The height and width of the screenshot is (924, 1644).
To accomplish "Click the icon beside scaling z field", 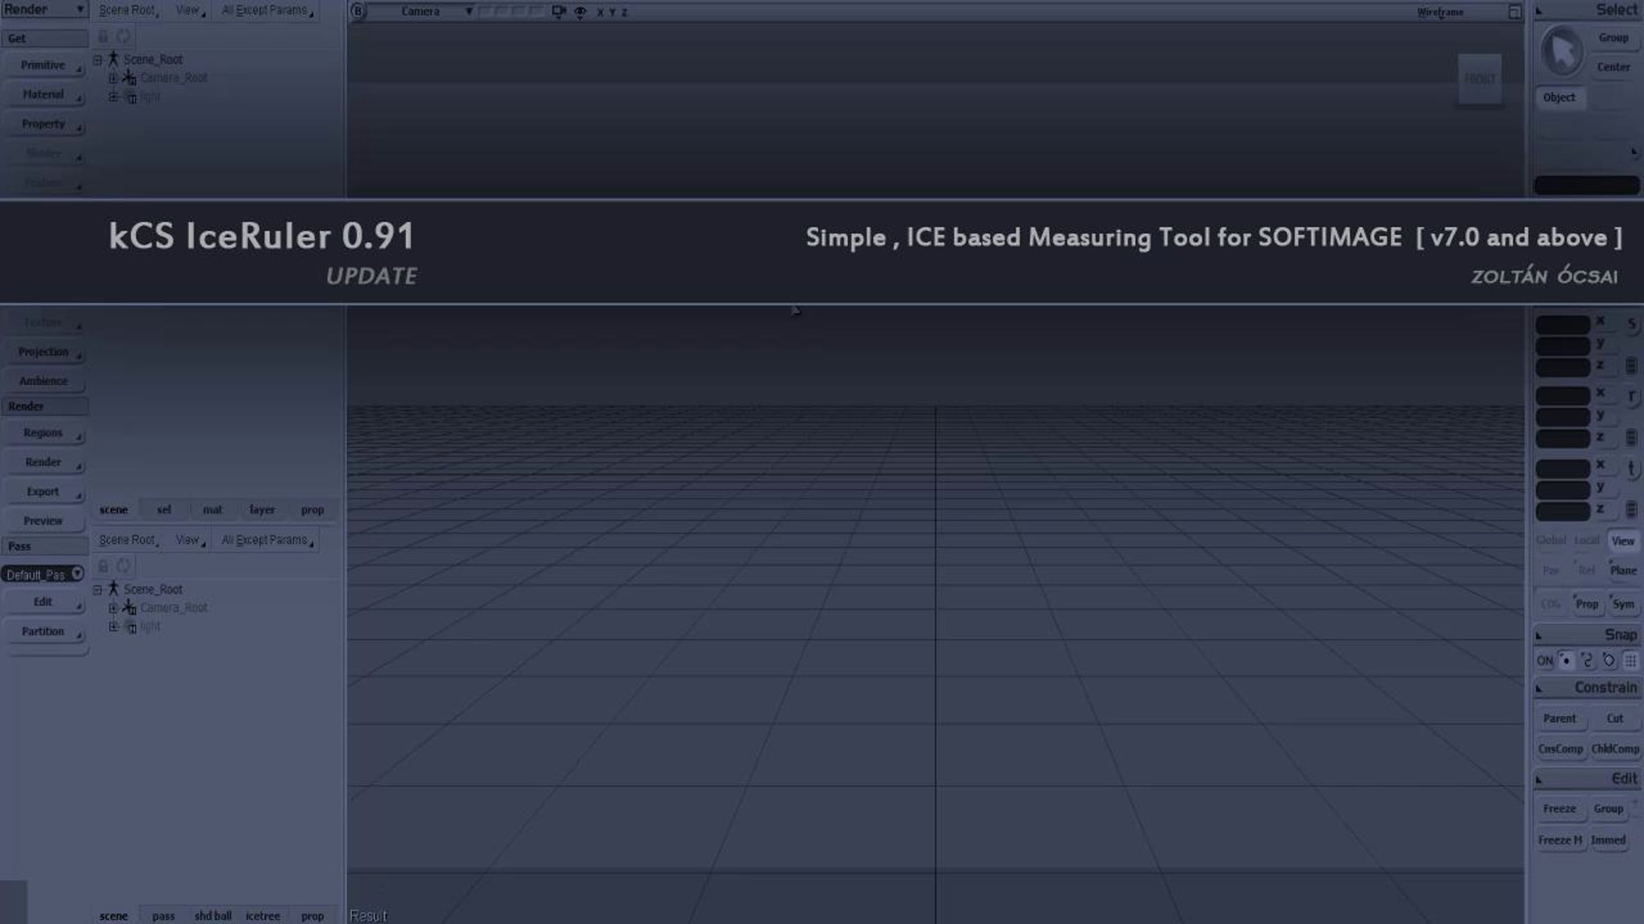I will 1631,366.
